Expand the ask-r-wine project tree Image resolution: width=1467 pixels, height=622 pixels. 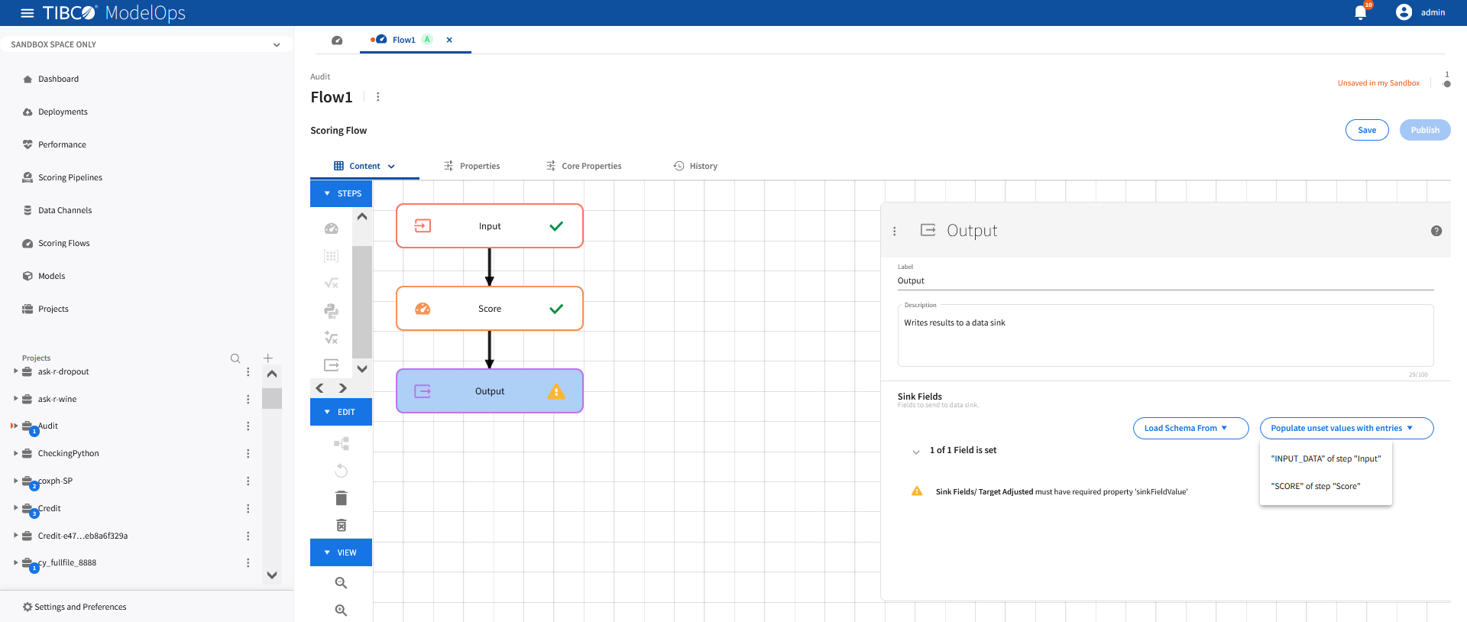pos(15,398)
